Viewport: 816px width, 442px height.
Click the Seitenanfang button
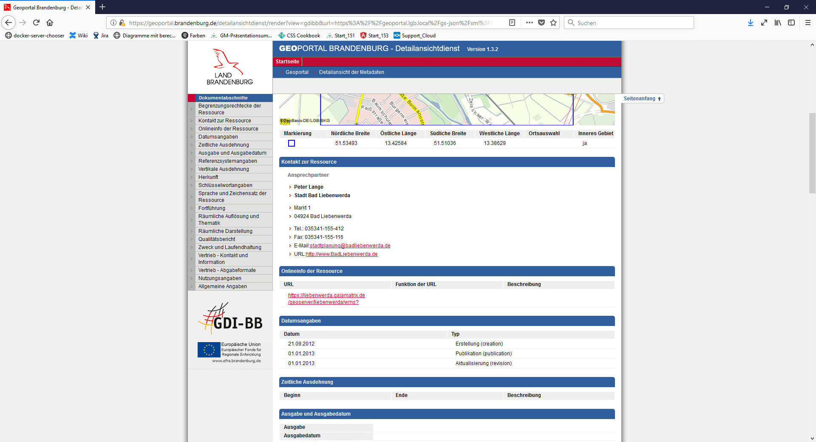coord(642,99)
